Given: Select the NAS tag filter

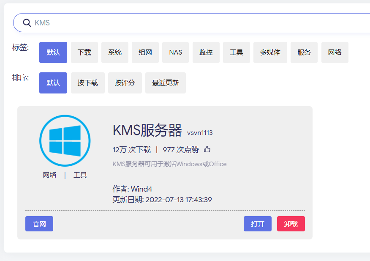Looking at the screenshot, I should [176, 52].
